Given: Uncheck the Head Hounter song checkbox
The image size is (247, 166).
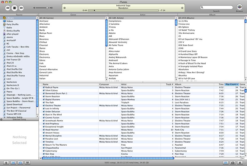Looking at the screenshot, I should (x=44, y=130).
